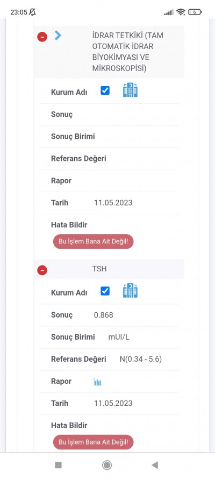Collapse the İdrar Tetkiki row with red minus

point(42,37)
